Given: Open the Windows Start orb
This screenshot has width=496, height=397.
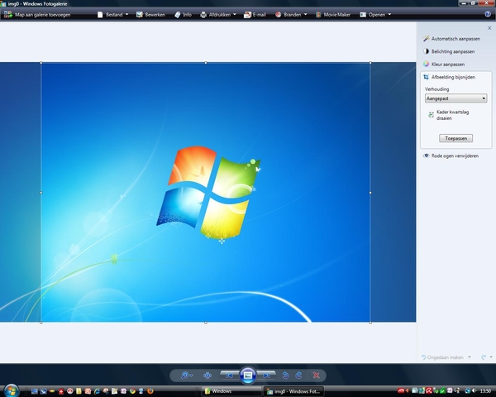Looking at the screenshot, I should coord(12,390).
